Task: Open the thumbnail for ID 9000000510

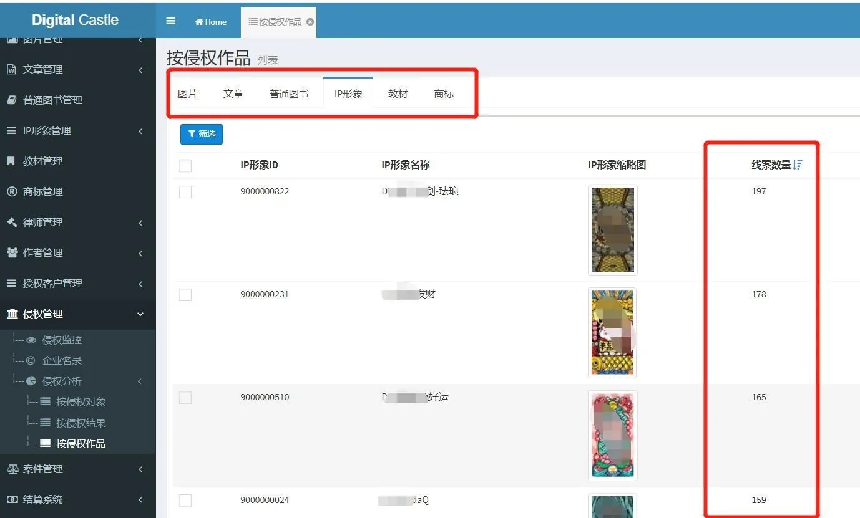Action: pos(613,436)
